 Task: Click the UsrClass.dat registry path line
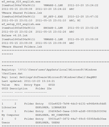(49, 72)
